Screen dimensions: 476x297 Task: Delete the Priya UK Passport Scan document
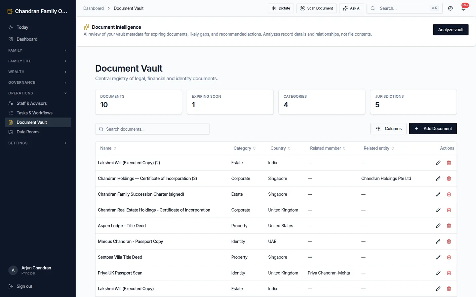[x=449, y=273]
